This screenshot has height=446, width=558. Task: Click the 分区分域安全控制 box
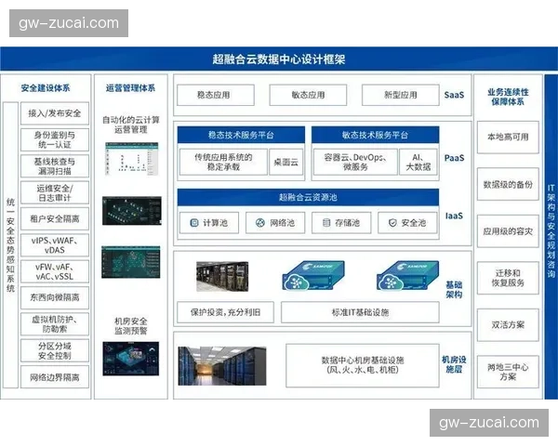coord(55,350)
